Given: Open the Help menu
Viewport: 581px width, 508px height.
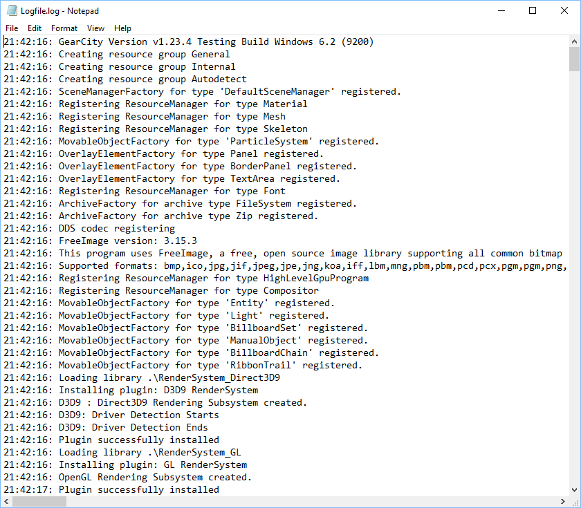Looking at the screenshot, I should pyautogui.click(x=123, y=28).
